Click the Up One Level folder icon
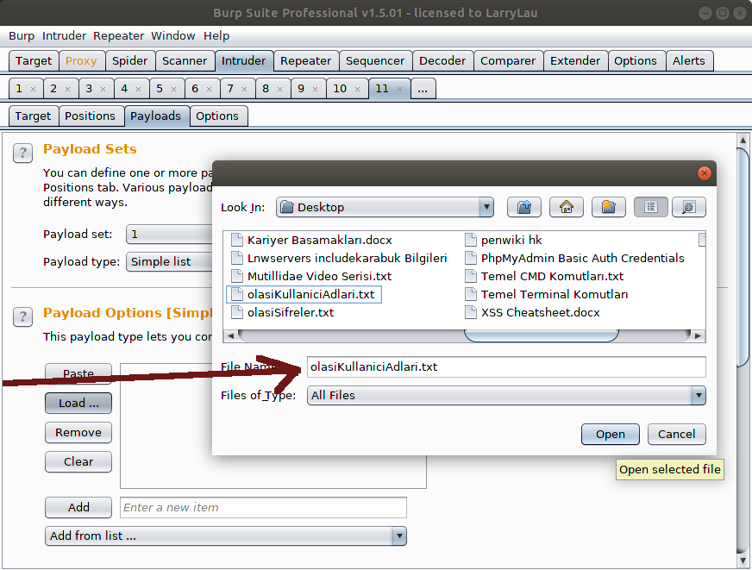 523,207
